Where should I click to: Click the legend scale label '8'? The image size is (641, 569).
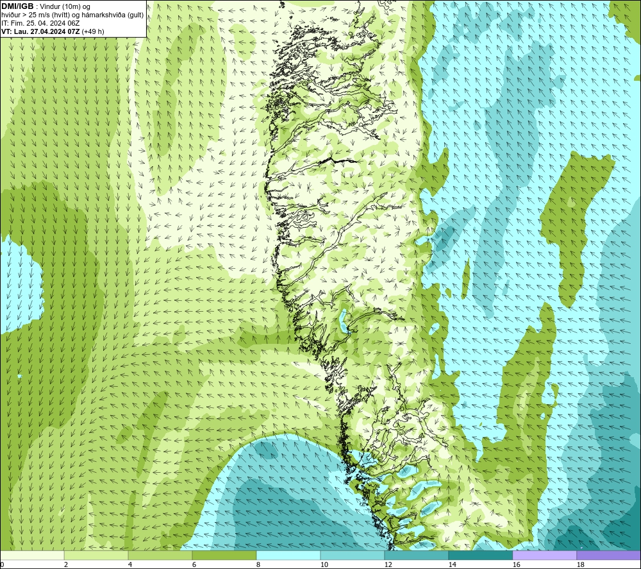pos(258,565)
